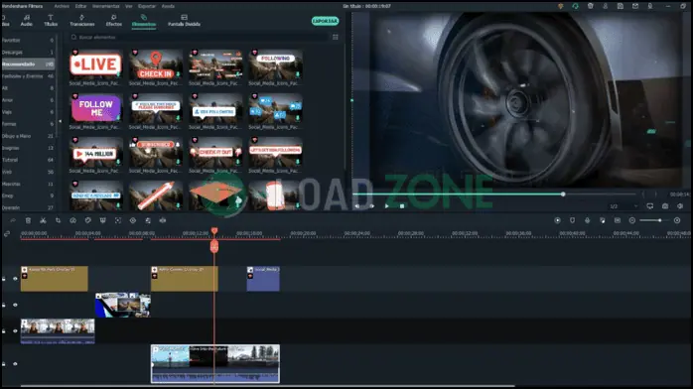Click the Buscar elementos search field
This screenshot has width=693, height=389.
pyautogui.click(x=199, y=38)
